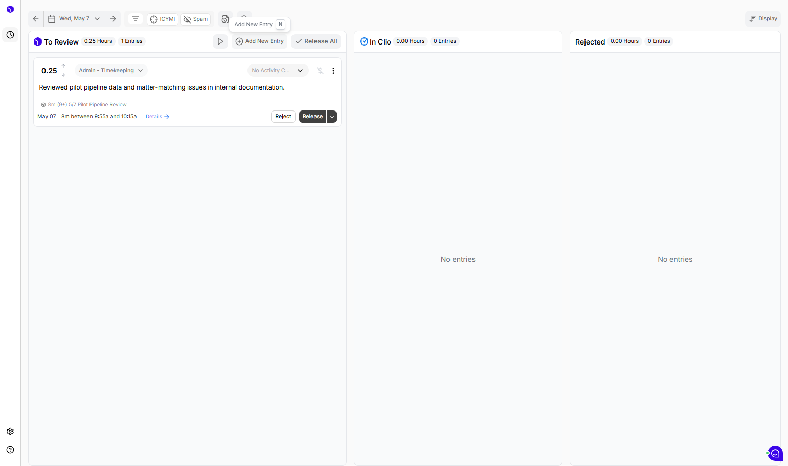This screenshot has width=788, height=466.
Task: Open the clock timesheet view in sidebar
Action: click(10, 35)
